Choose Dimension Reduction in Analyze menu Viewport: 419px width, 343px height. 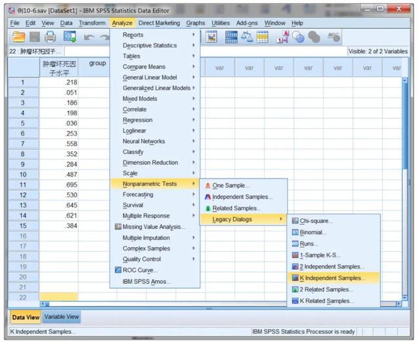pos(155,163)
